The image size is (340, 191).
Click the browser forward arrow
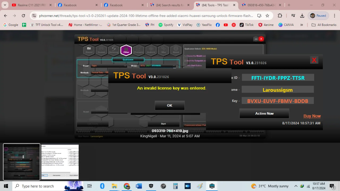14,16
